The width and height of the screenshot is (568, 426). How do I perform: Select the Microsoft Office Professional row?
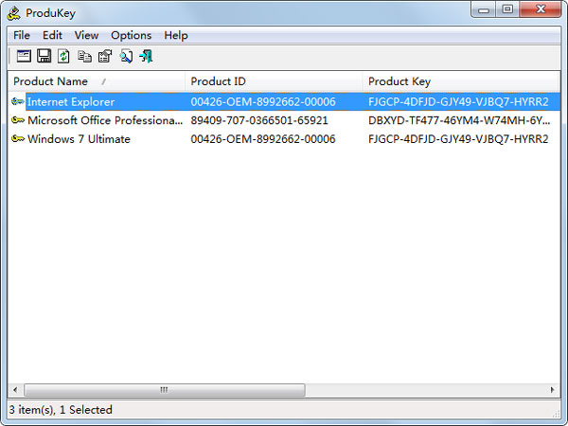(x=284, y=120)
